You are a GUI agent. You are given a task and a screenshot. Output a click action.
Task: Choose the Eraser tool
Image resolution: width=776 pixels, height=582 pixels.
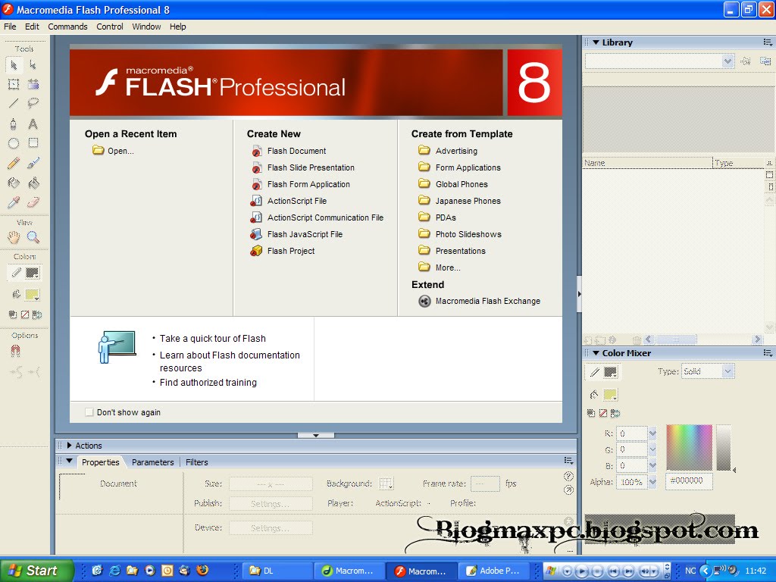point(33,202)
